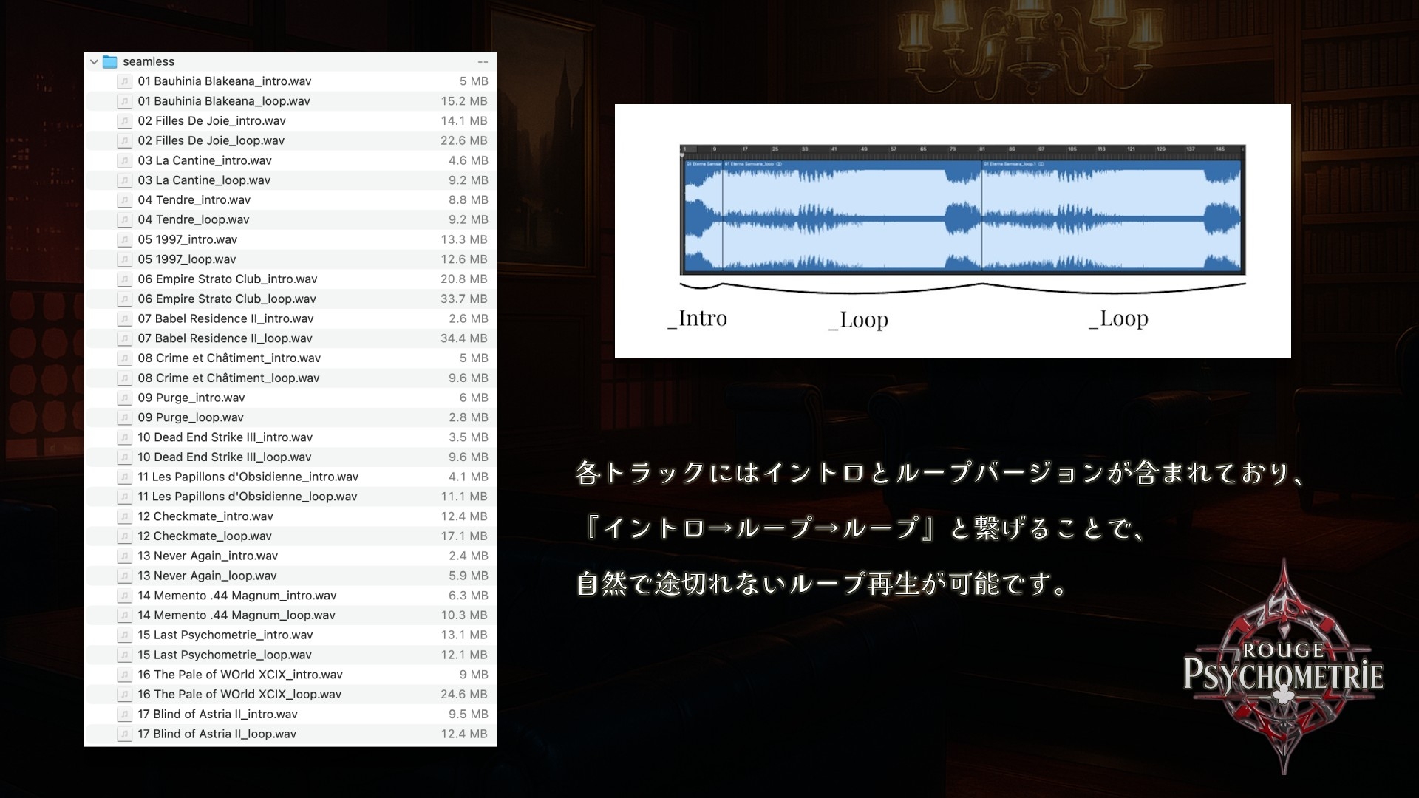Select 10 Dead End Strike III_loop.wav

click(x=225, y=457)
